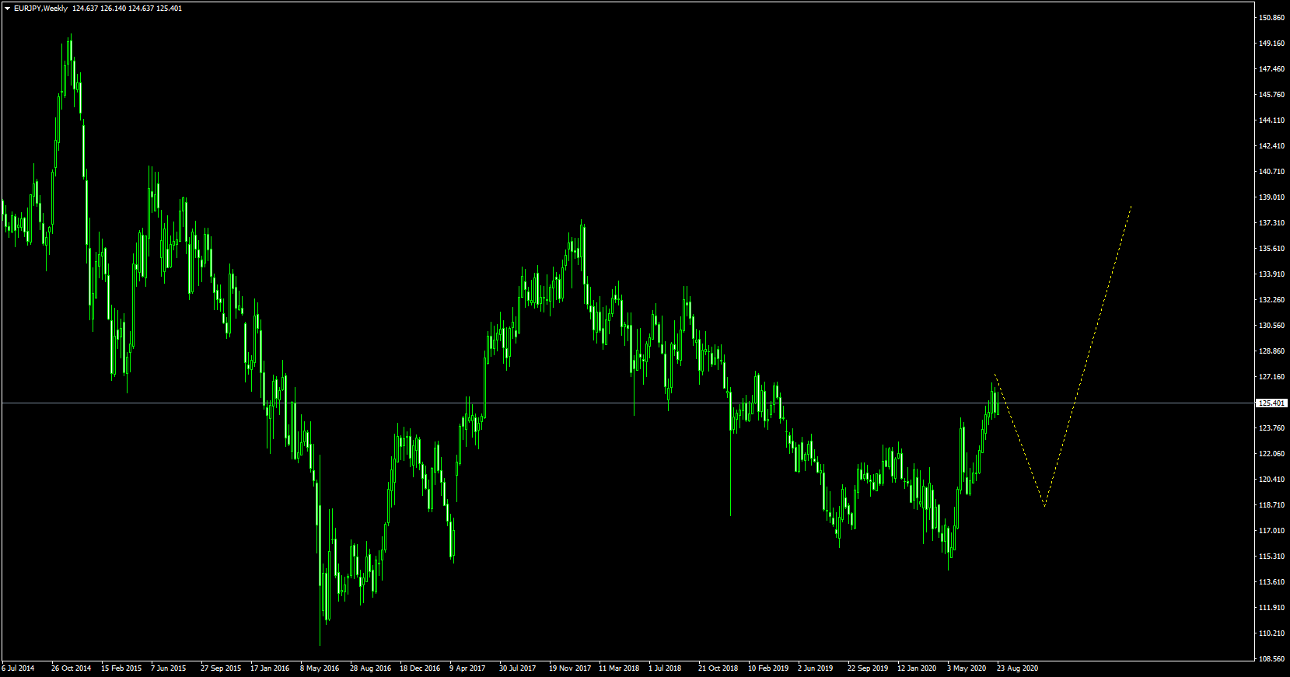Click the 118.710 price axis label

click(1271, 505)
